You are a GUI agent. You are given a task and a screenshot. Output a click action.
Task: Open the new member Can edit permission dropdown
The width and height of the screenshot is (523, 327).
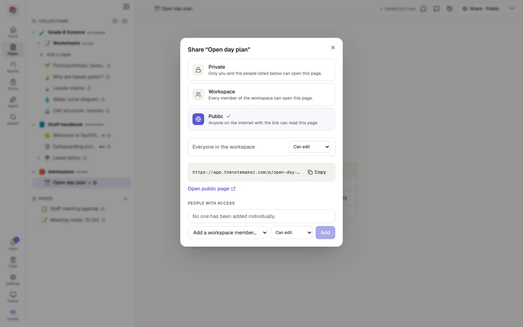[292, 232]
